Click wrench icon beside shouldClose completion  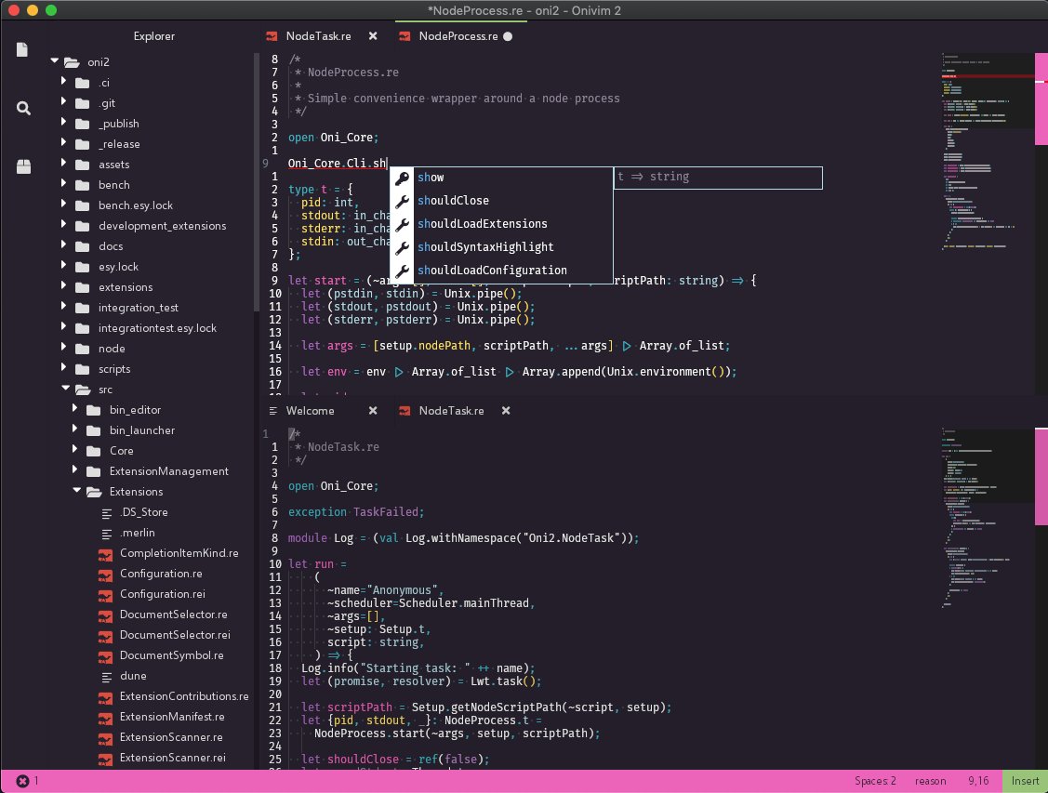[402, 201]
